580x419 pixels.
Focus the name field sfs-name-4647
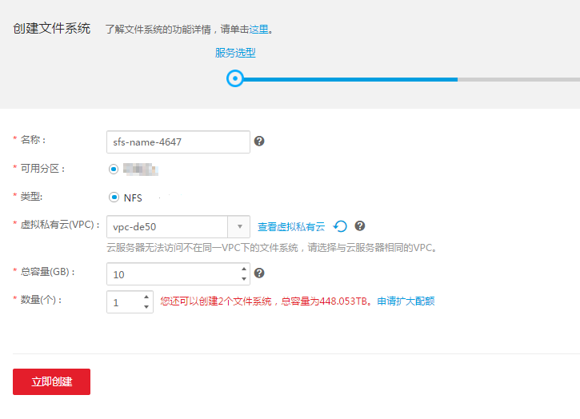click(x=178, y=142)
